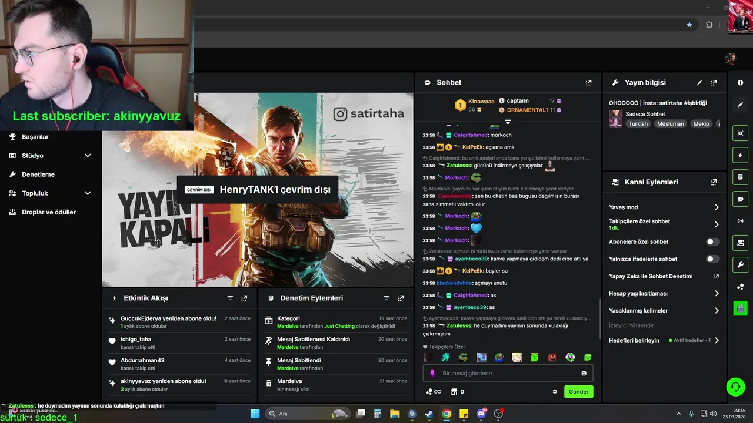Open browser extensions puzzle icon

709,25
